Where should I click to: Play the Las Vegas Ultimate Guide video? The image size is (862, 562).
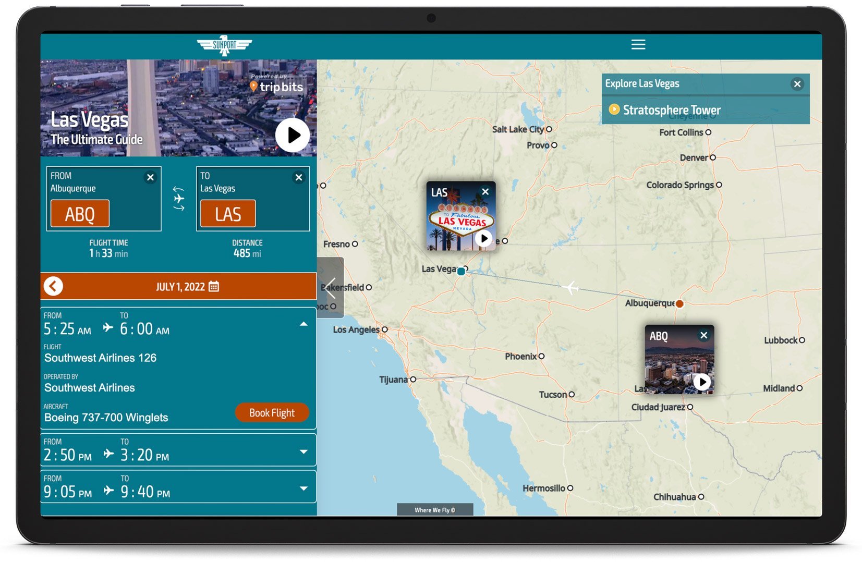293,135
